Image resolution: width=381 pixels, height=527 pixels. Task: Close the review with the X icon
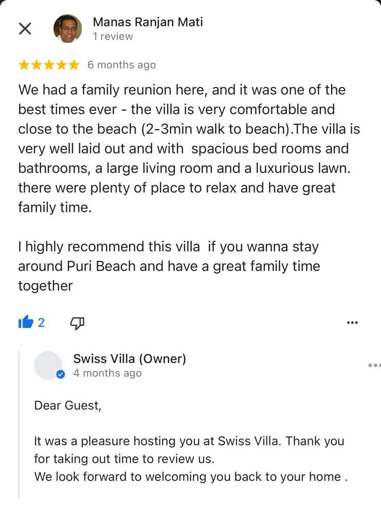tap(25, 29)
